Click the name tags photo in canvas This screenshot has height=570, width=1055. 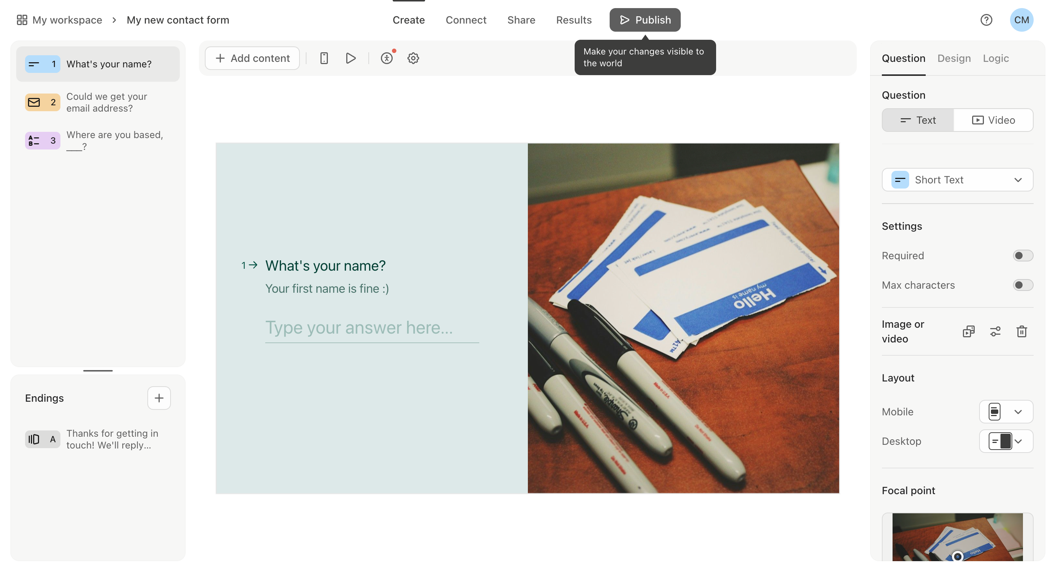tap(683, 318)
